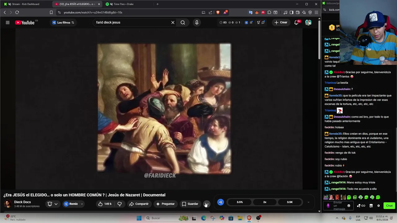This screenshot has height=223, width=397.
Task: Bookmark this page in the address bar
Action: click(51, 12)
